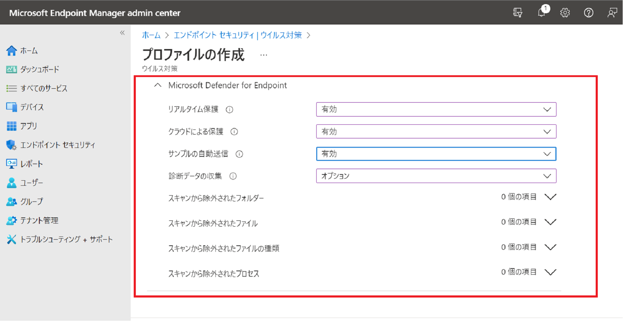
Task: Click Microsoft Endpoint Manager admin center title
Action: (95, 13)
